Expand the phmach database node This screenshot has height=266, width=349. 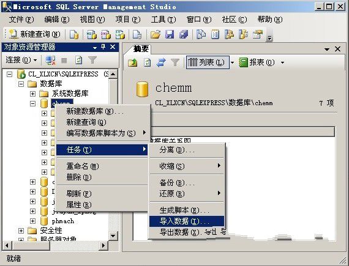click(32, 221)
